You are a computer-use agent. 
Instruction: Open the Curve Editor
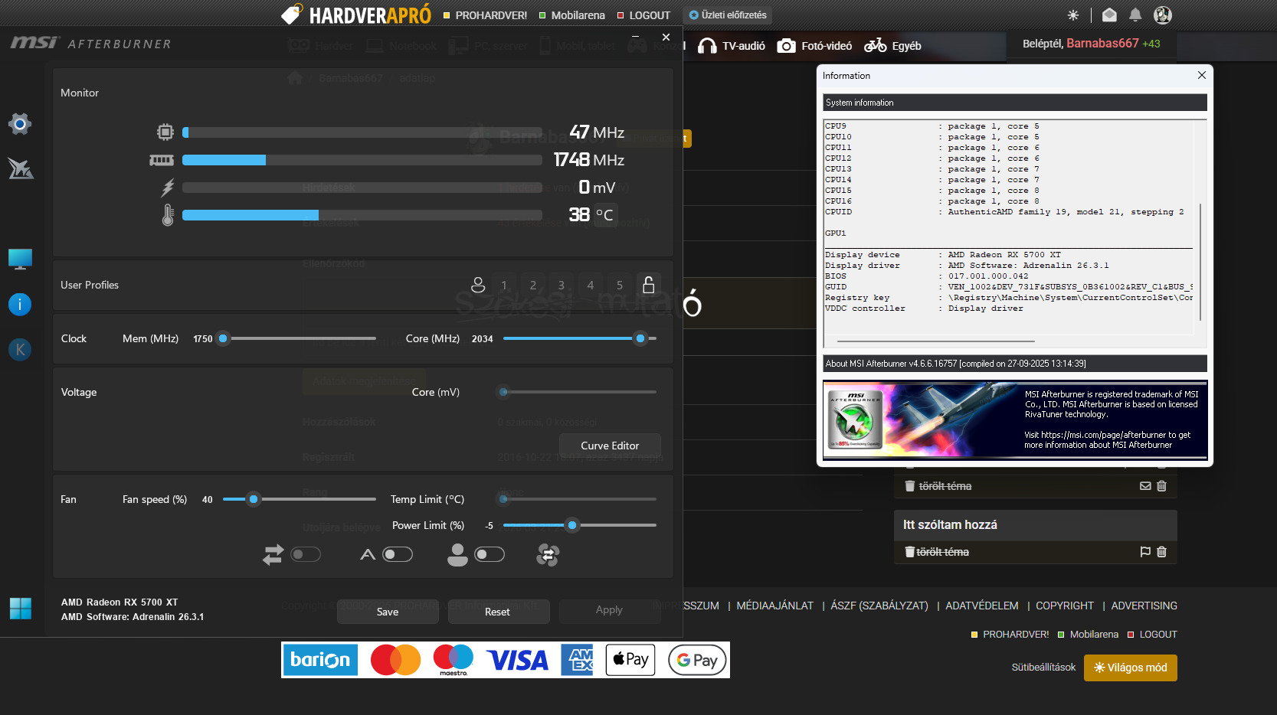(x=610, y=446)
